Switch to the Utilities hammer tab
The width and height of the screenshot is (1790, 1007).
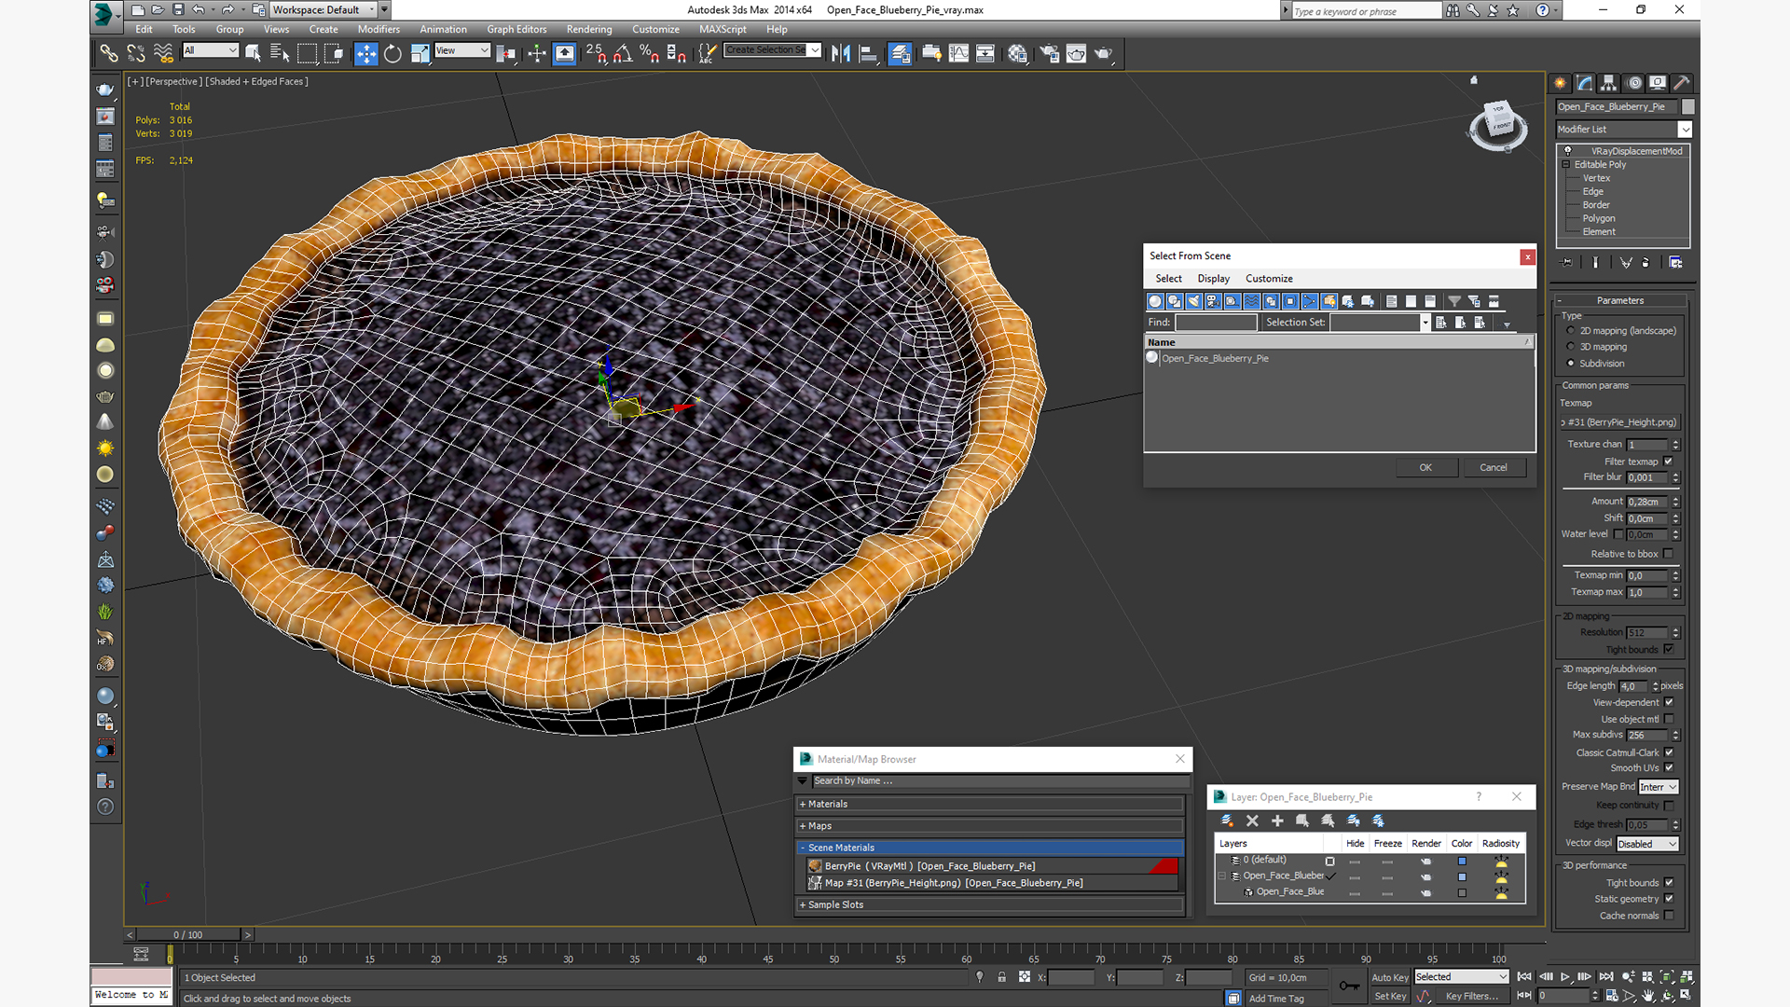click(1682, 83)
